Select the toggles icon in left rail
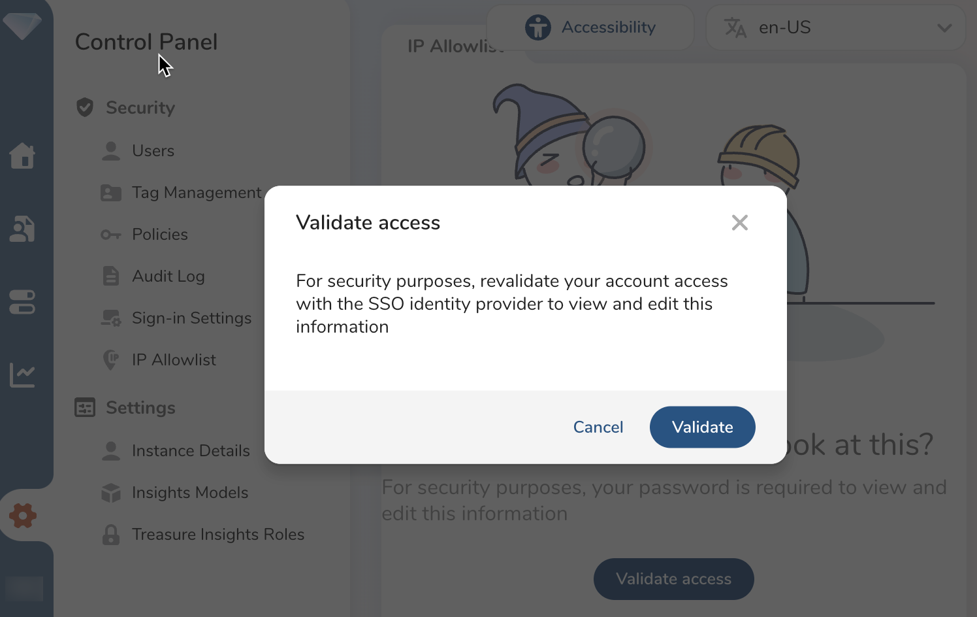The height and width of the screenshot is (617, 977). (x=22, y=302)
